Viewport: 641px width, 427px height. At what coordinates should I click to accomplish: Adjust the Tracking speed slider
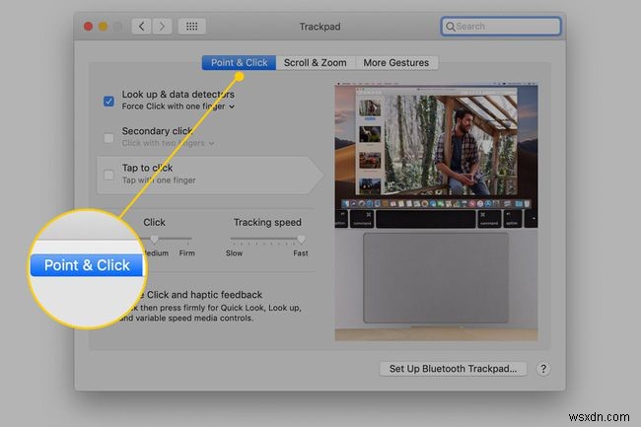pyautogui.click(x=301, y=239)
